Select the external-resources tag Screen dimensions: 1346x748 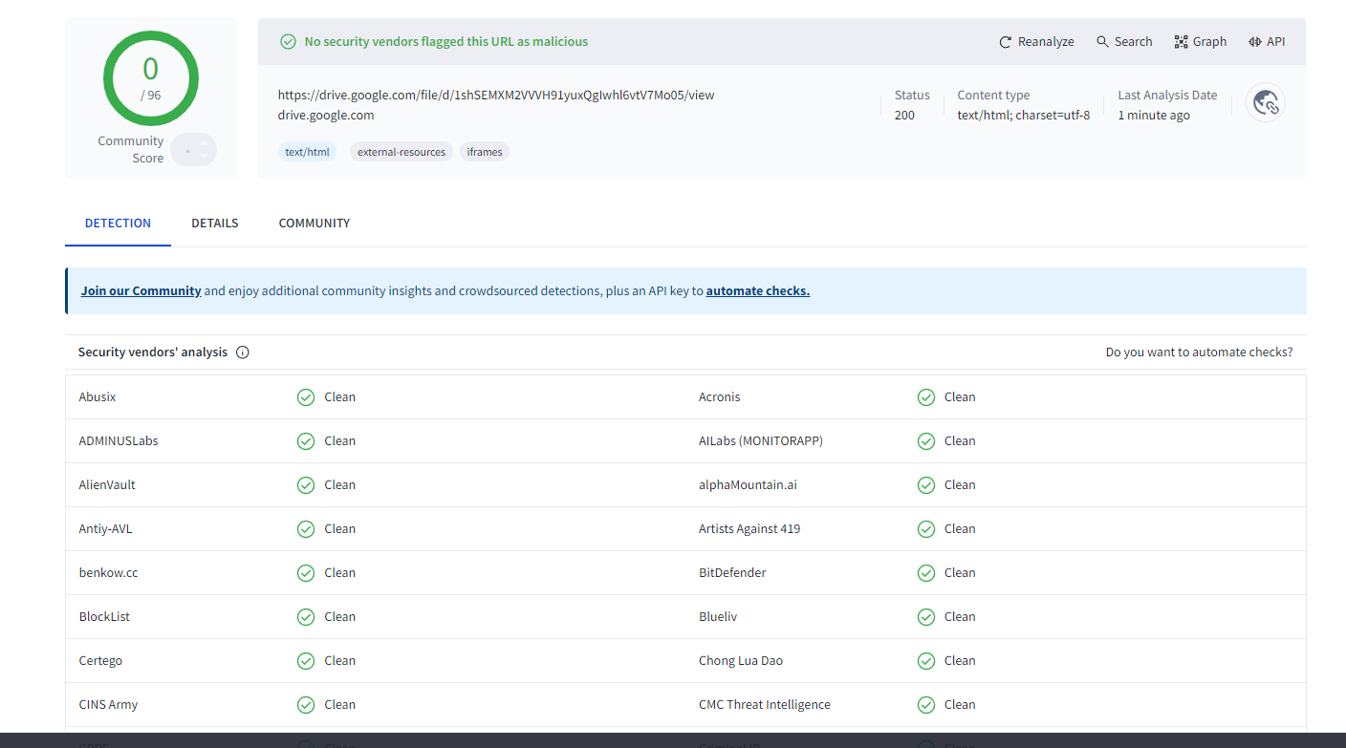click(x=402, y=152)
